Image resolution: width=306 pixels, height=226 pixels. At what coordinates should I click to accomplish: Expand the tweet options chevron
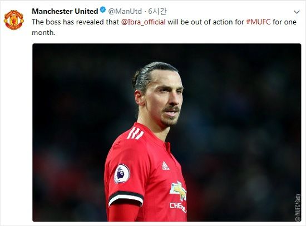(x=297, y=12)
